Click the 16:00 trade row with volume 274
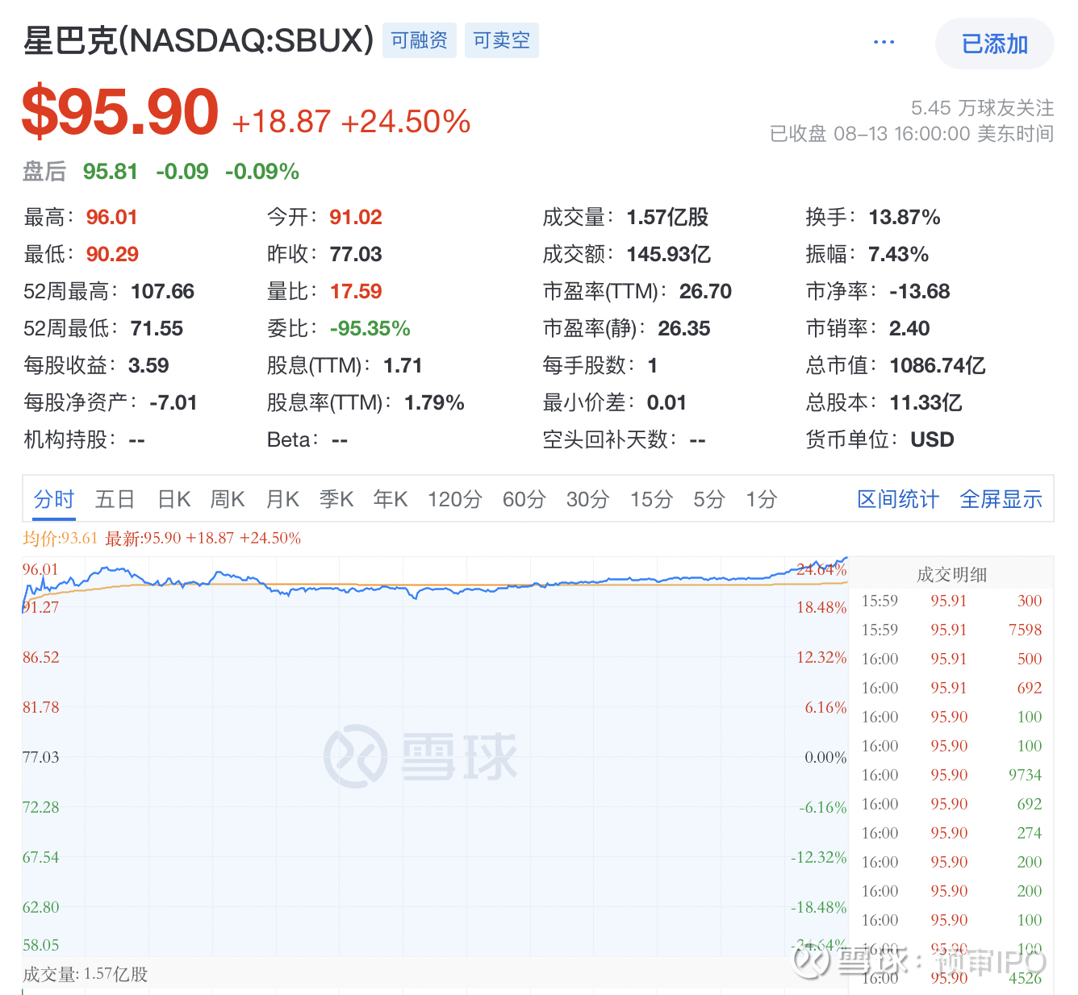This screenshot has height=995, width=1078. [952, 833]
